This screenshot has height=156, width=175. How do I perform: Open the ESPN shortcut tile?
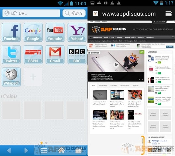pyautogui.click(x=33, y=55)
